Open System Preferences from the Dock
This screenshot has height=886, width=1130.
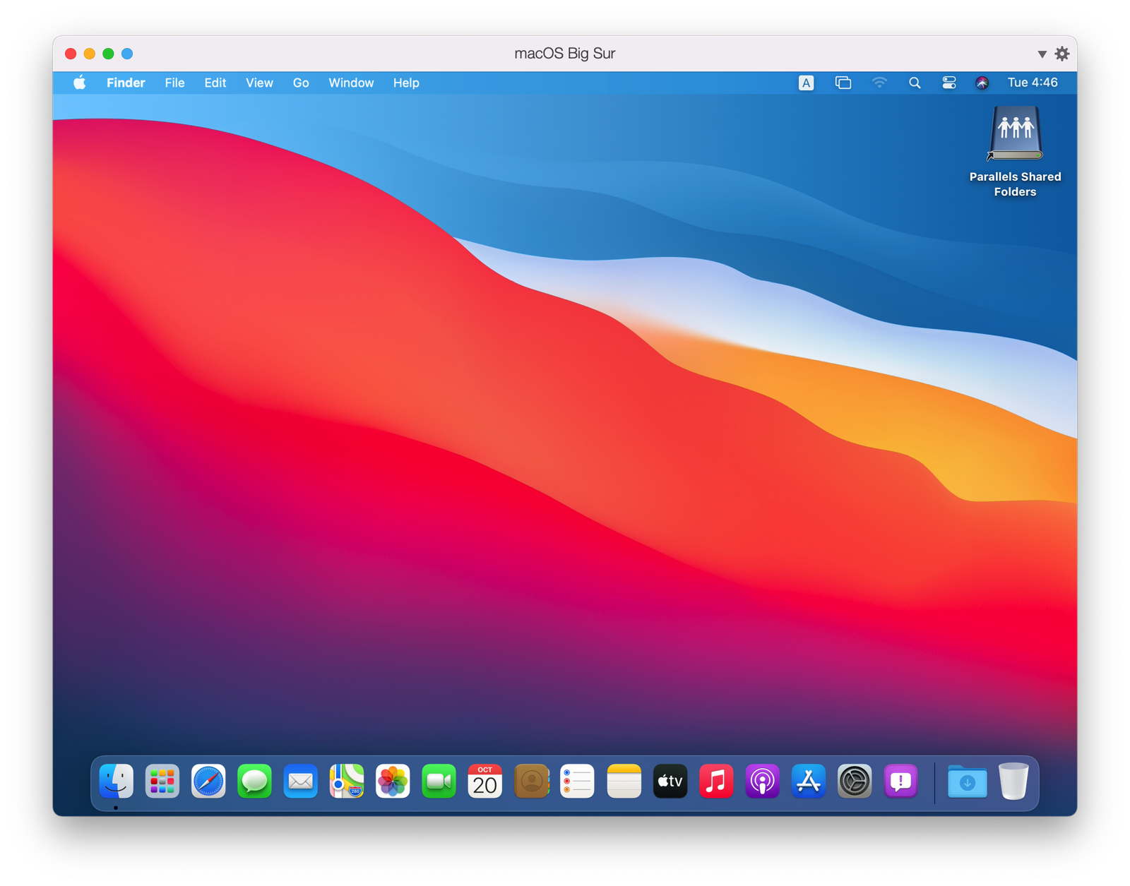[855, 782]
